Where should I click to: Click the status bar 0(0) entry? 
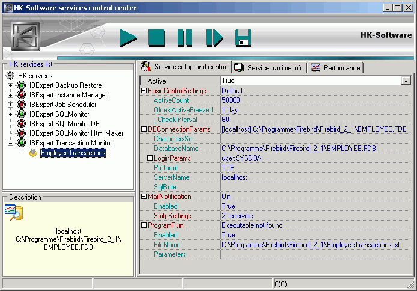point(281,284)
